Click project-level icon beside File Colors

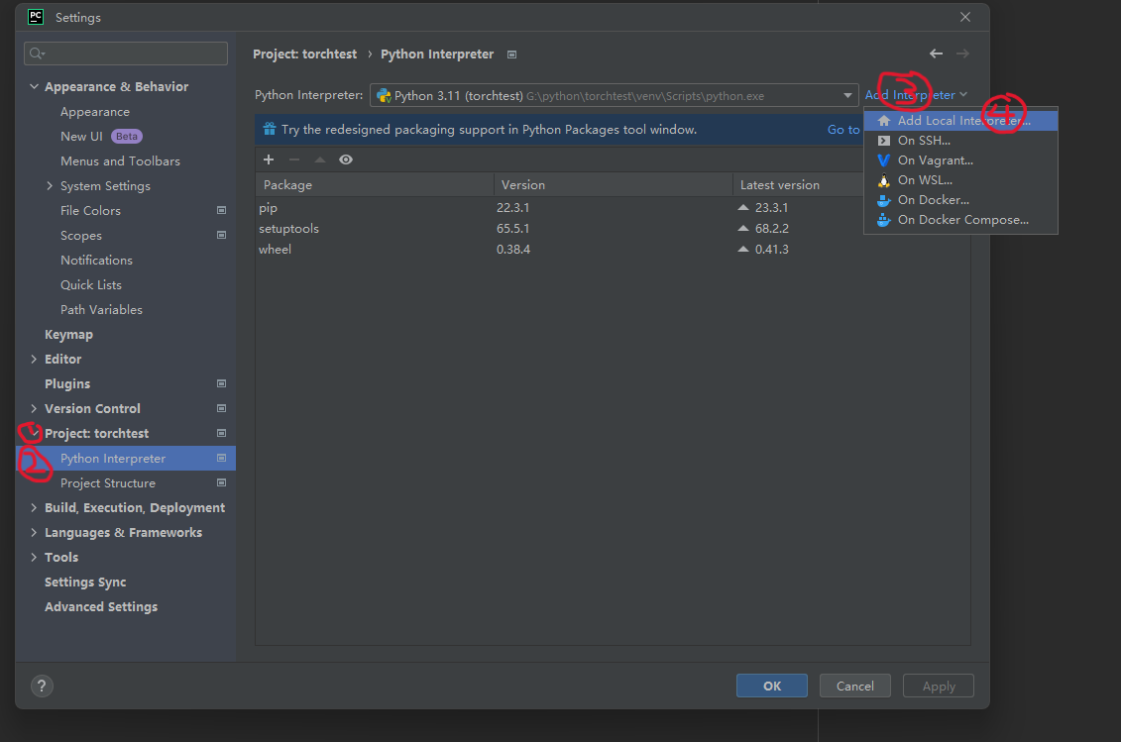click(x=222, y=210)
